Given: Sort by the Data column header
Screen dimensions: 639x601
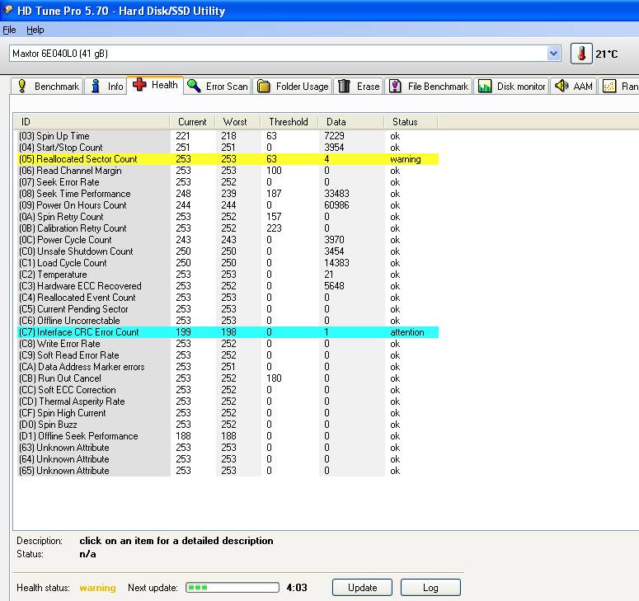Looking at the screenshot, I should pos(351,122).
